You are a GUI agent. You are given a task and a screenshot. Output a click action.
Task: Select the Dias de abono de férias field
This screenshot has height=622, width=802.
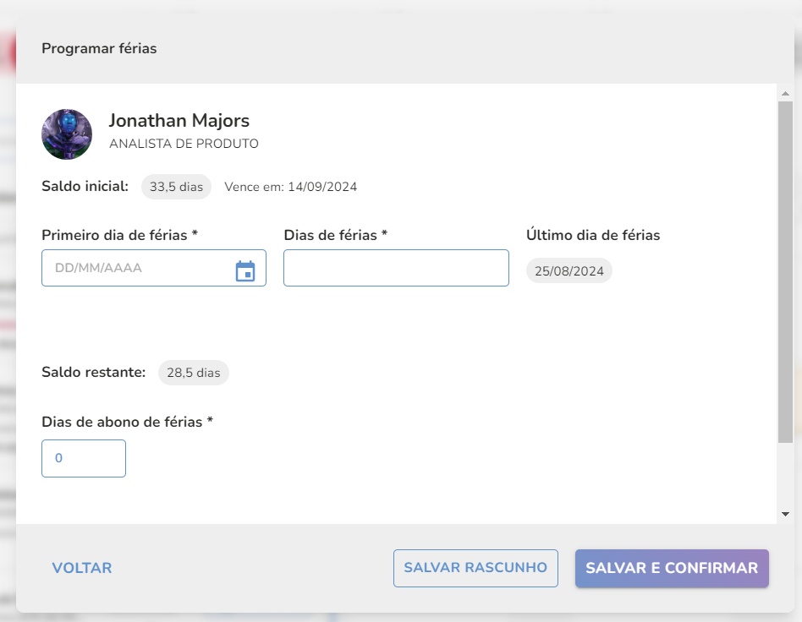pos(84,458)
